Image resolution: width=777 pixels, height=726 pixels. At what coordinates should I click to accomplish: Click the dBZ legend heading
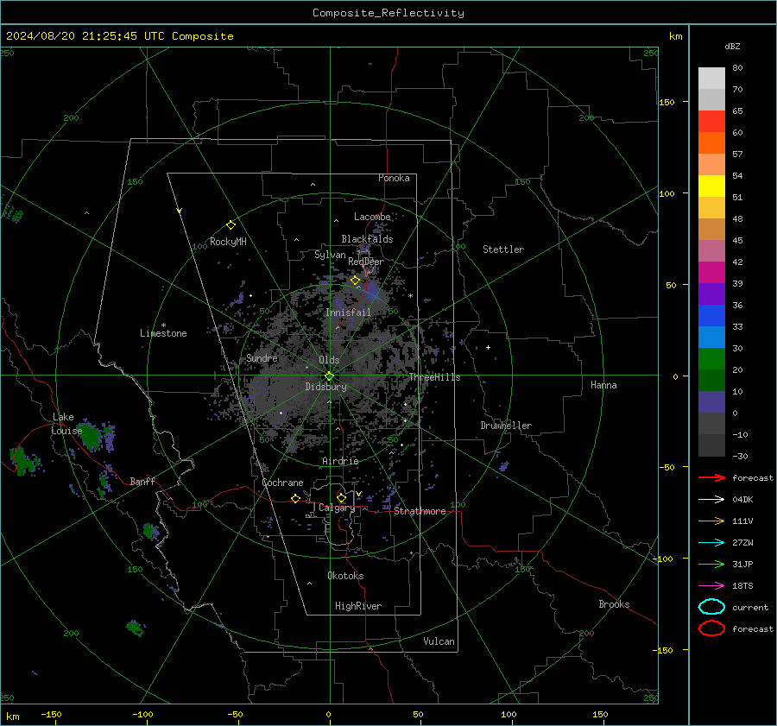click(x=732, y=46)
